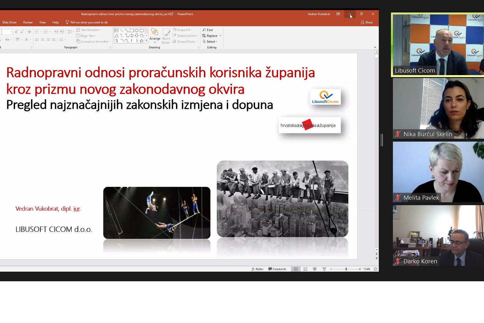Click Tell me what you want to do
Viewport: 484px width, 323px height.
pyautogui.click(x=86, y=22)
